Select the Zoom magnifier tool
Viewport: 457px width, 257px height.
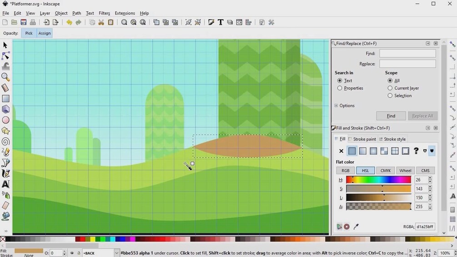pyautogui.click(x=5, y=77)
